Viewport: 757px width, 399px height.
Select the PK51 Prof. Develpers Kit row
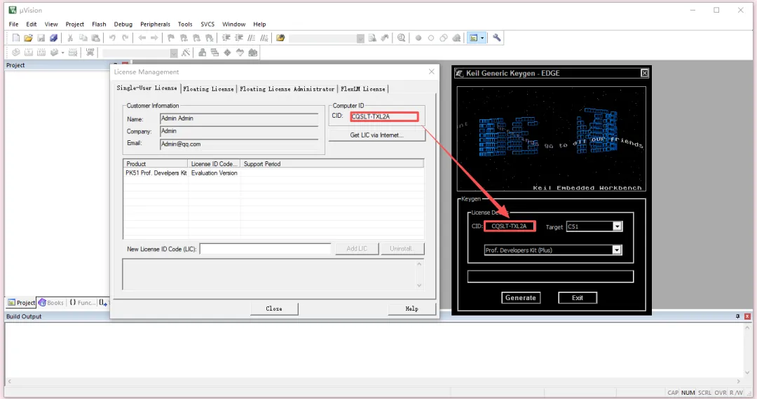[274, 173]
